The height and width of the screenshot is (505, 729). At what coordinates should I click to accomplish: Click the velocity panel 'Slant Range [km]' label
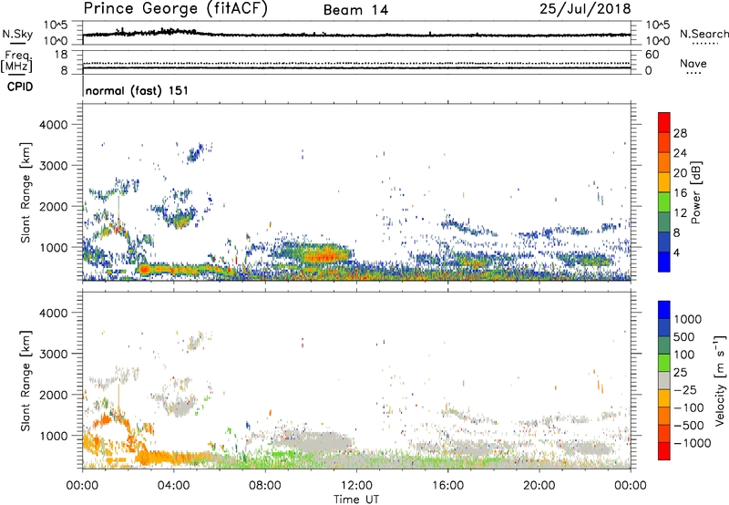[26, 380]
